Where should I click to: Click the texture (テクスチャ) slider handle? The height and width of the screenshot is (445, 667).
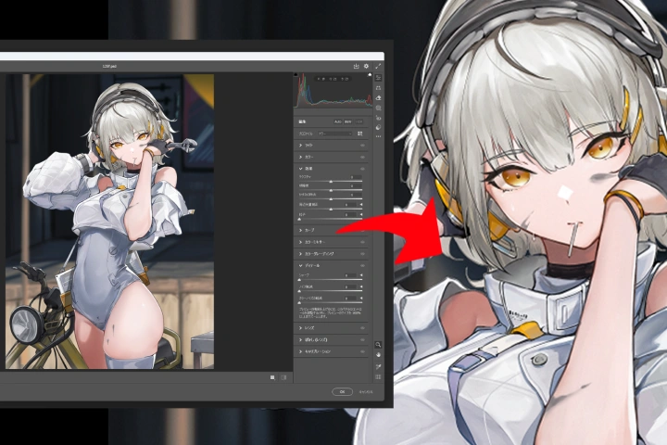coord(331,181)
